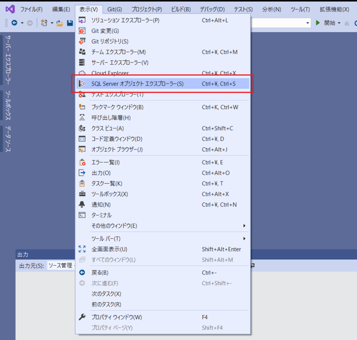Click the コード定義ウィンドウ icon

coord(82,139)
